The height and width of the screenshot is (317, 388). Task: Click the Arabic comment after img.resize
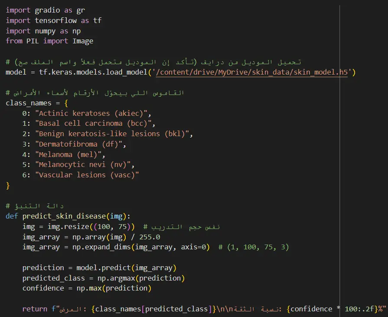coord(182,227)
